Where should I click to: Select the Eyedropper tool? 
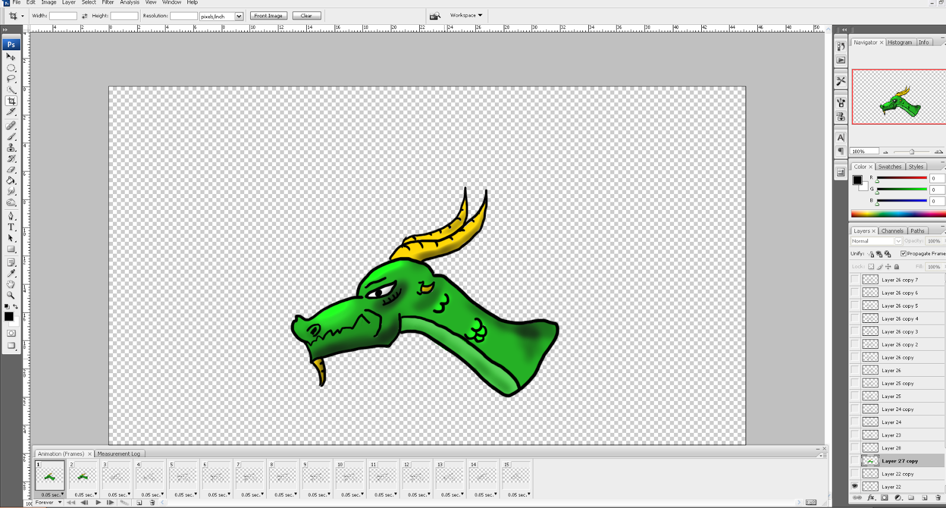click(x=11, y=273)
